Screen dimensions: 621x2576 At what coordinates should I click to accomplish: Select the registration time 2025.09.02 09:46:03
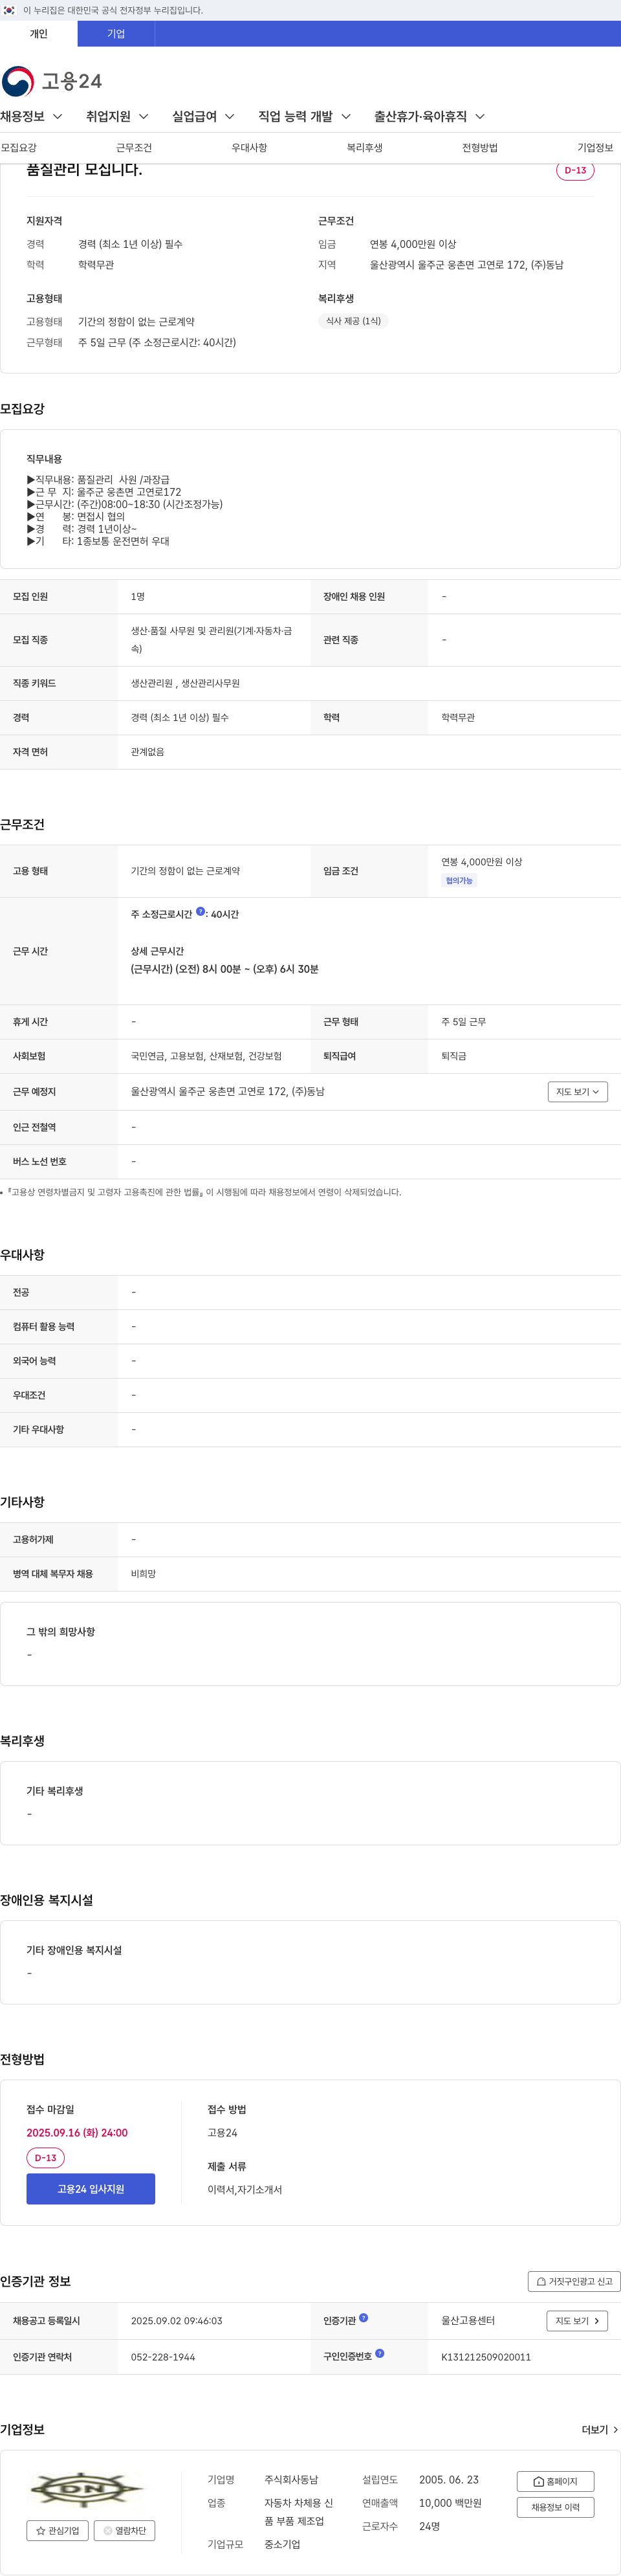[x=177, y=2321]
